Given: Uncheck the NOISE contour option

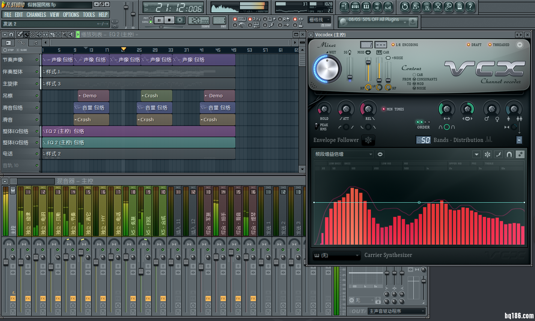Looking at the screenshot, I should click(414, 88).
